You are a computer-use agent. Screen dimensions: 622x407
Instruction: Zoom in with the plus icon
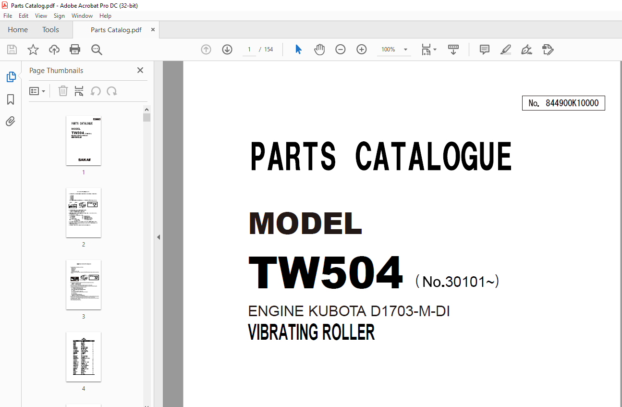point(362,49)
